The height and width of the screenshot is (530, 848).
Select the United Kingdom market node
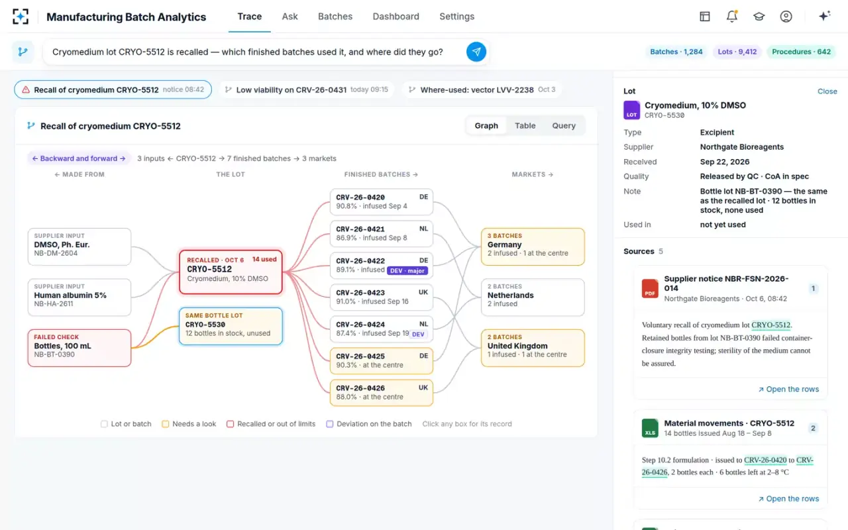click(533, 348)
